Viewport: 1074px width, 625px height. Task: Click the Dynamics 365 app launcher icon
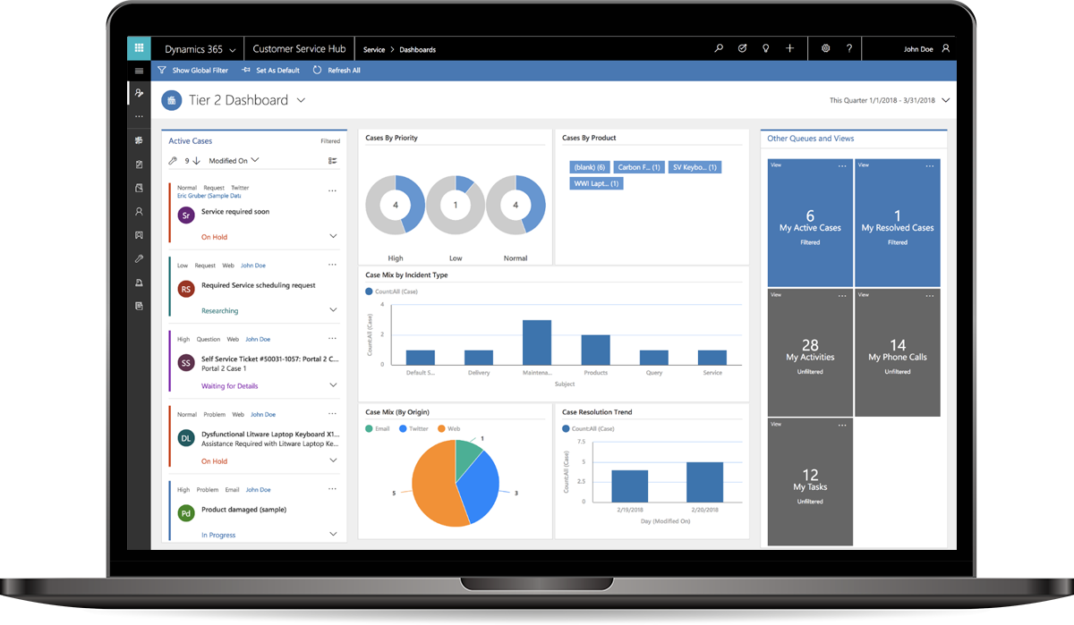[139, 47]
